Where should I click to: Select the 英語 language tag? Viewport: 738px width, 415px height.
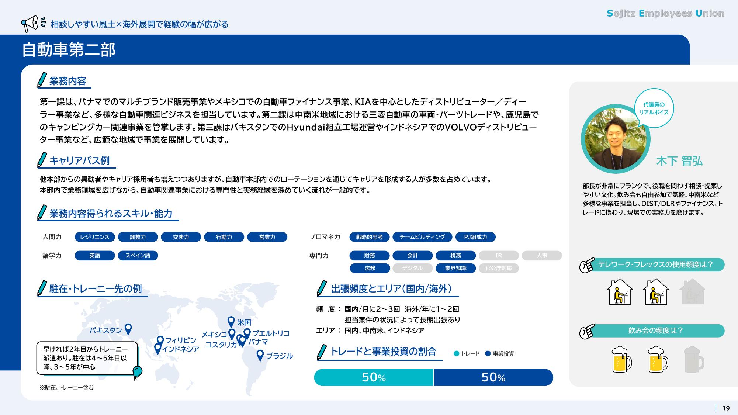point(95,256)
